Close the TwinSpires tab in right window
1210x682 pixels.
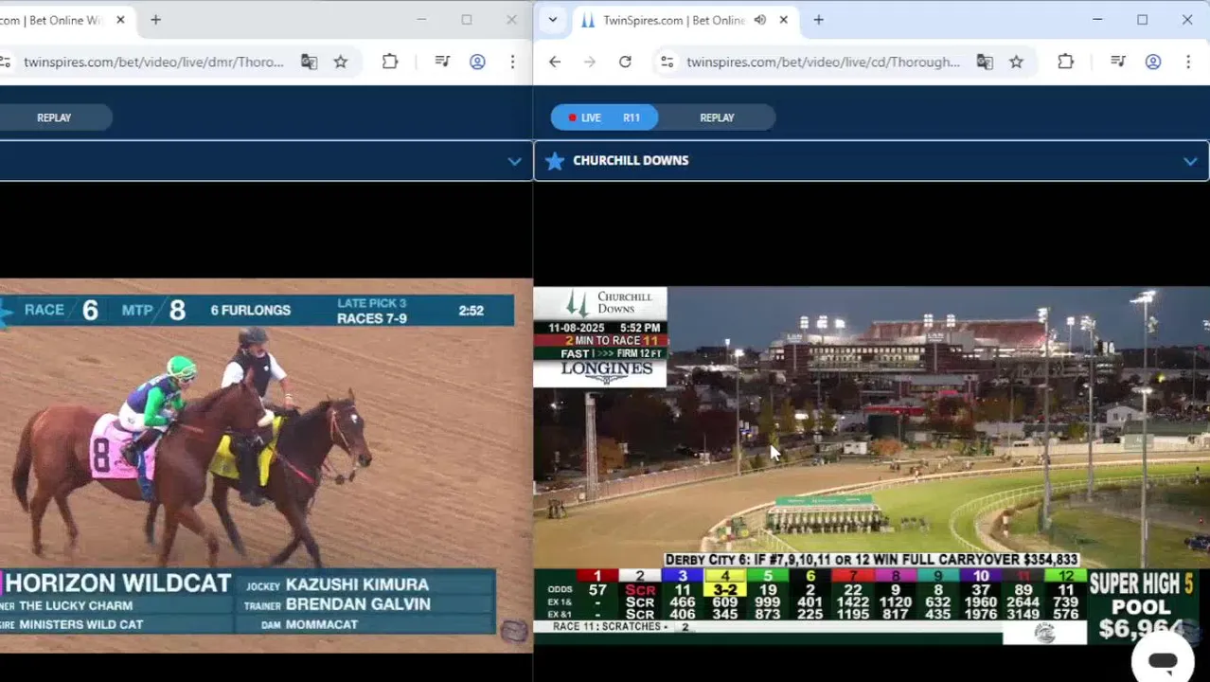pyautogui.click(x=783, y=20)
